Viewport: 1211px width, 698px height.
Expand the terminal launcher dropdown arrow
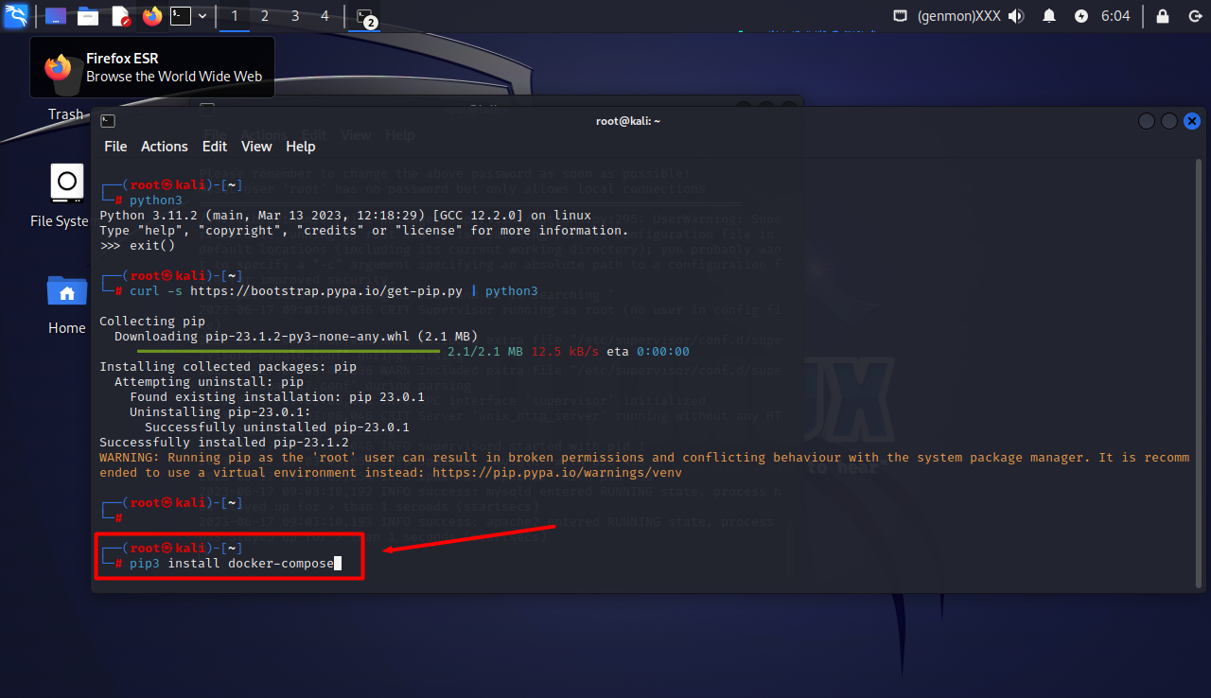[202, 16]
